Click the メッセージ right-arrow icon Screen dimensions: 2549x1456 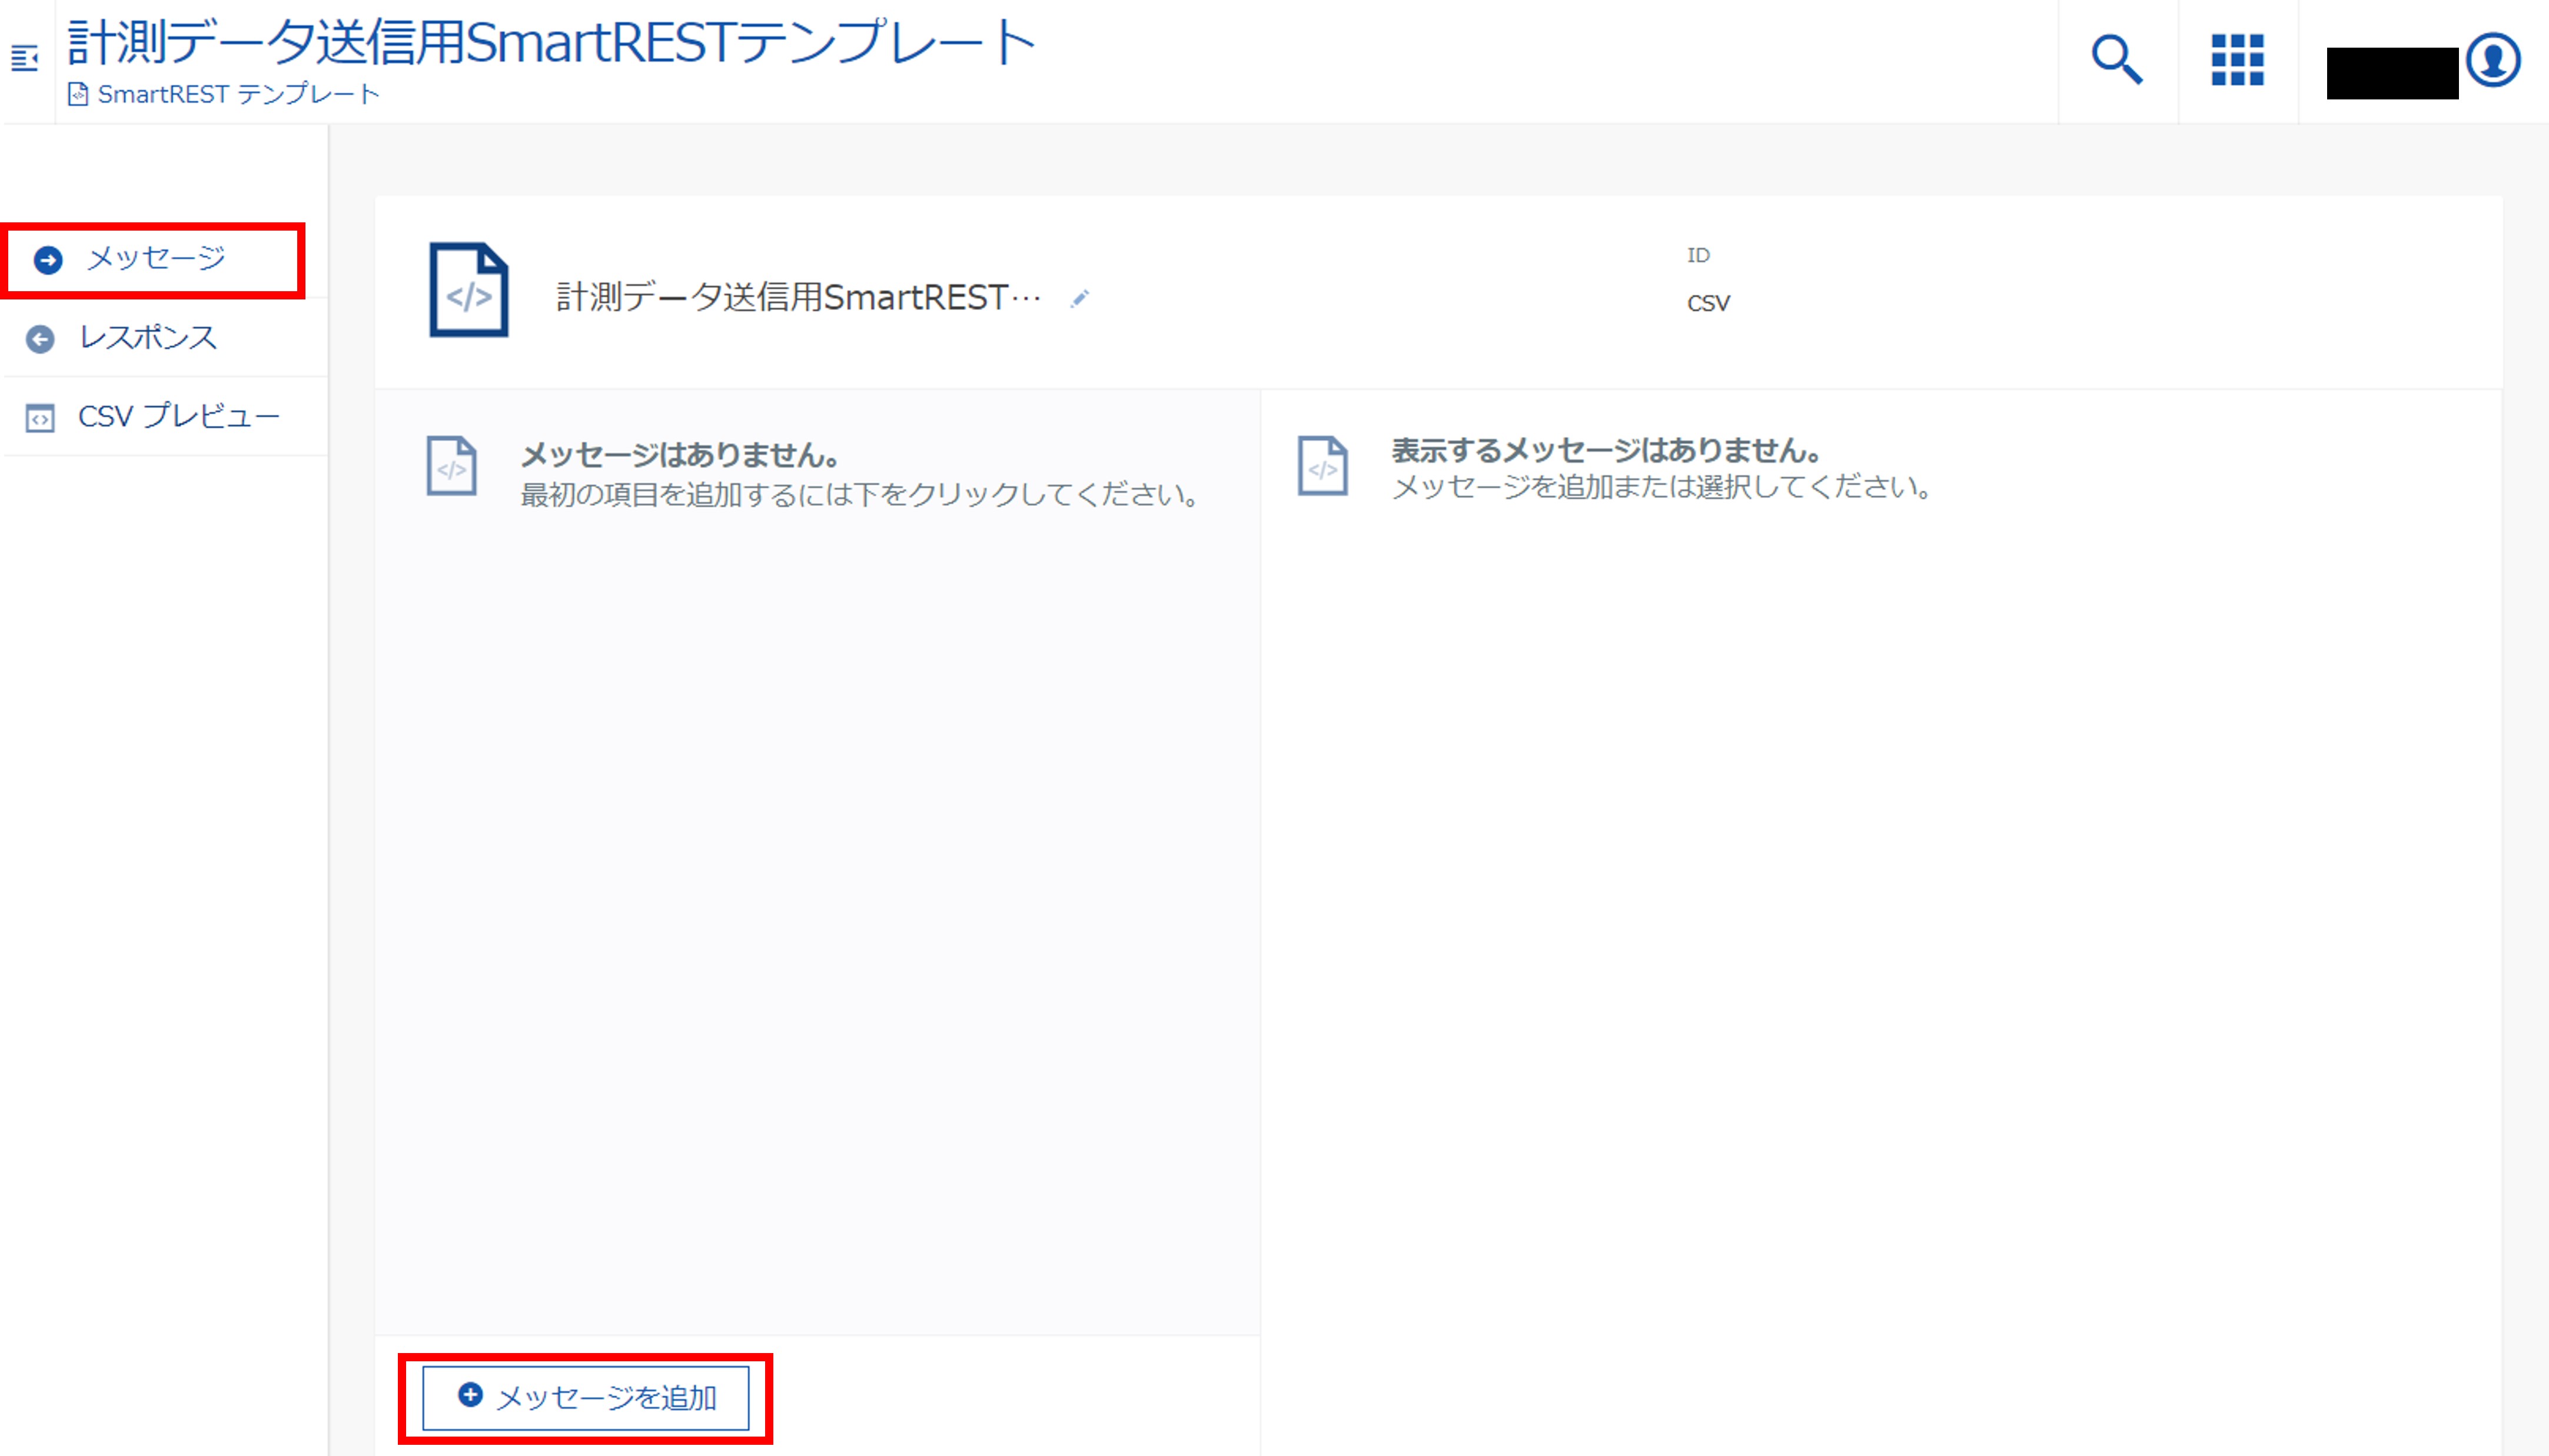[x=48, y=260]
